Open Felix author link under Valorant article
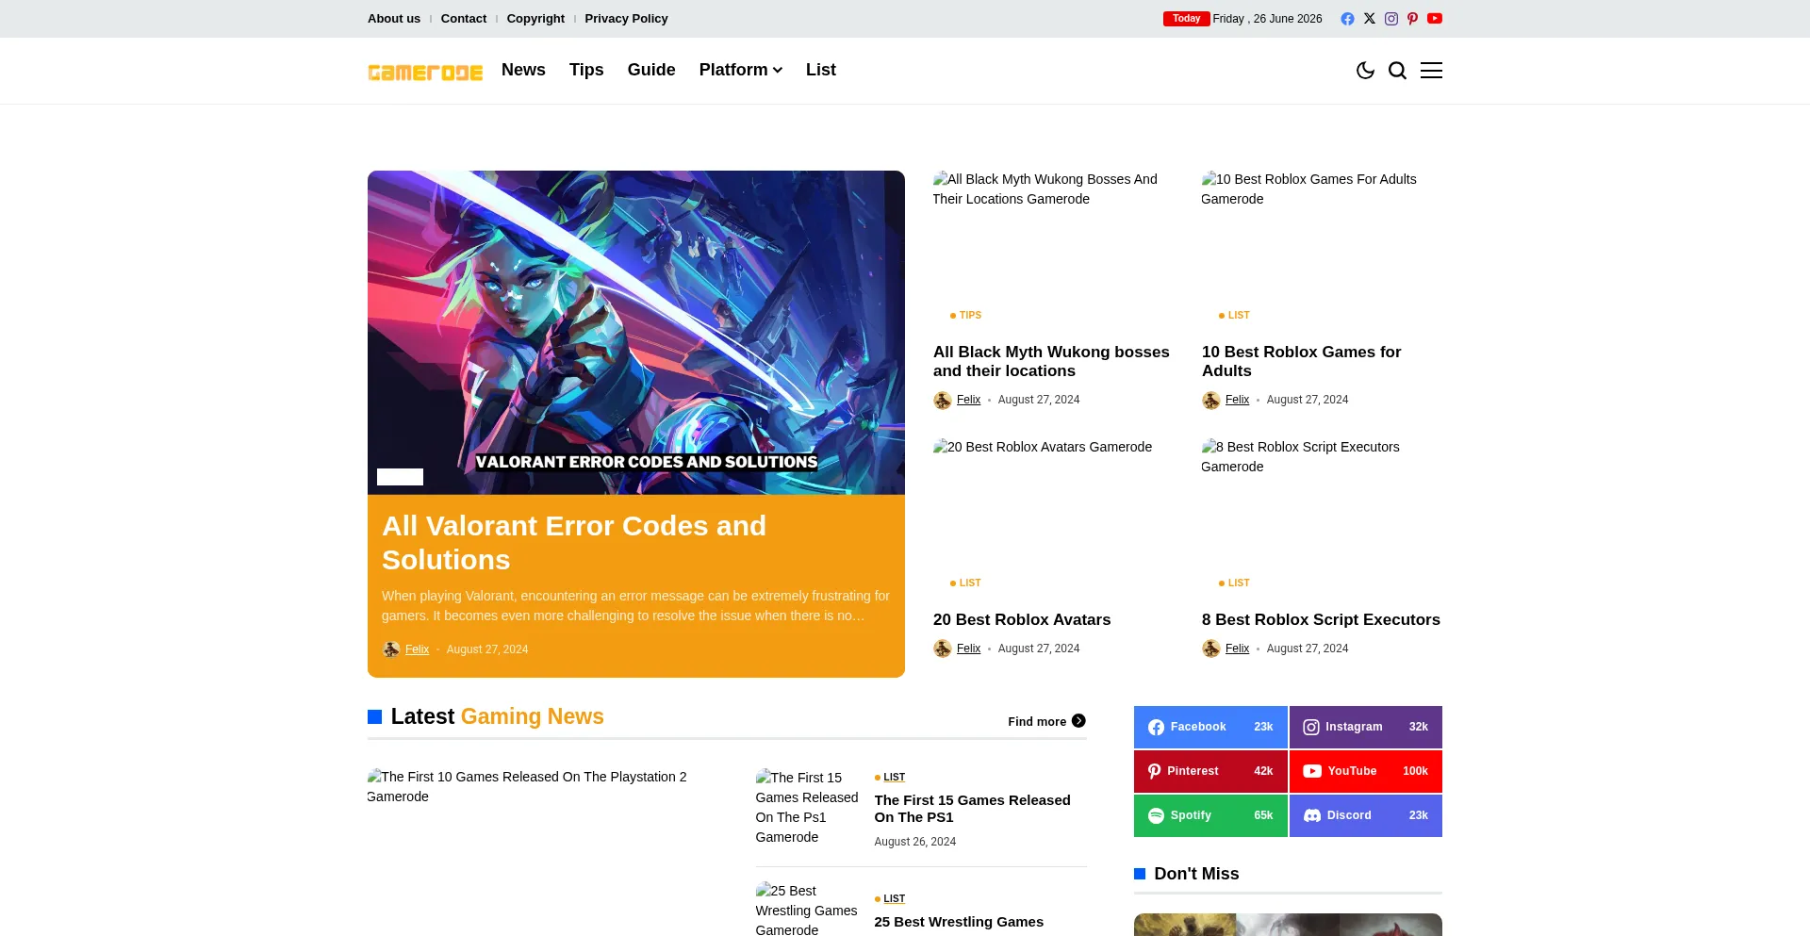This screenshot has width=1810, height=936. pyautogui.click(x=417, y=649)
